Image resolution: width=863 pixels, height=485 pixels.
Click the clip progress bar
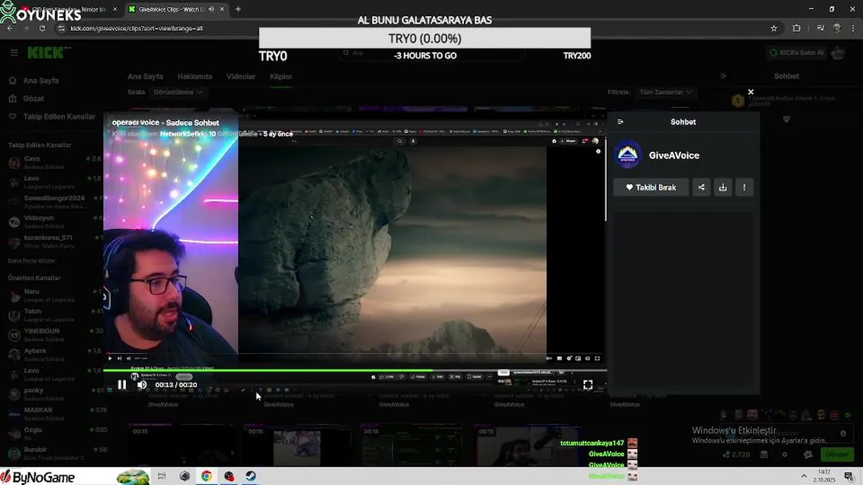click(x=355, y=370)
